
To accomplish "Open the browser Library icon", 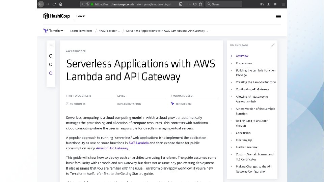I will 262,4.
